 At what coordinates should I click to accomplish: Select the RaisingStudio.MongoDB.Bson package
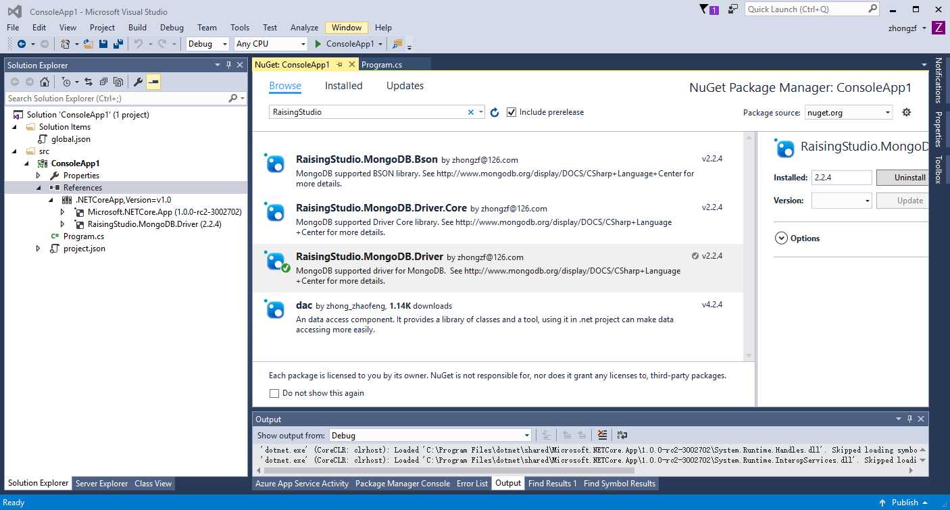[x=498, y=172]
